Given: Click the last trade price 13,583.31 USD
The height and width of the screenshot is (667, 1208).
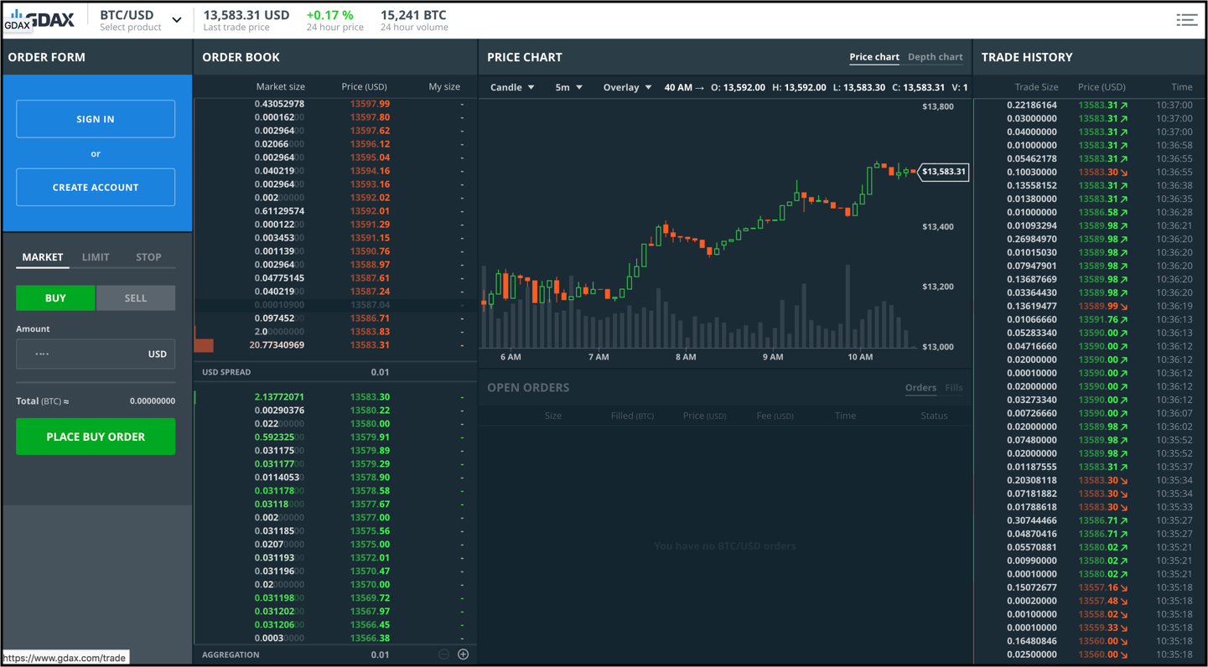Looking at the screenshot, I should [x=246, y=15].
